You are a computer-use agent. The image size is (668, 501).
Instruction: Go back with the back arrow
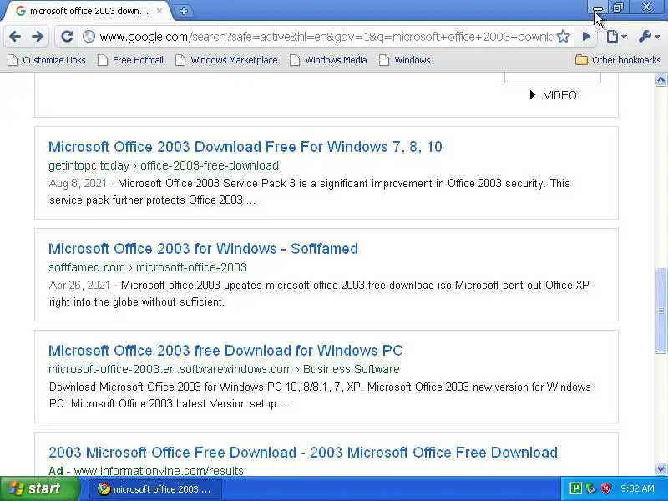(15, 37)
